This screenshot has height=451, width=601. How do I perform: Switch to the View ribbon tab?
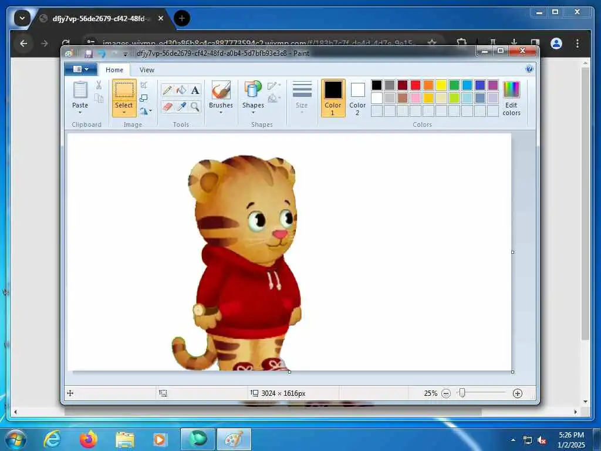pos(147,70)
